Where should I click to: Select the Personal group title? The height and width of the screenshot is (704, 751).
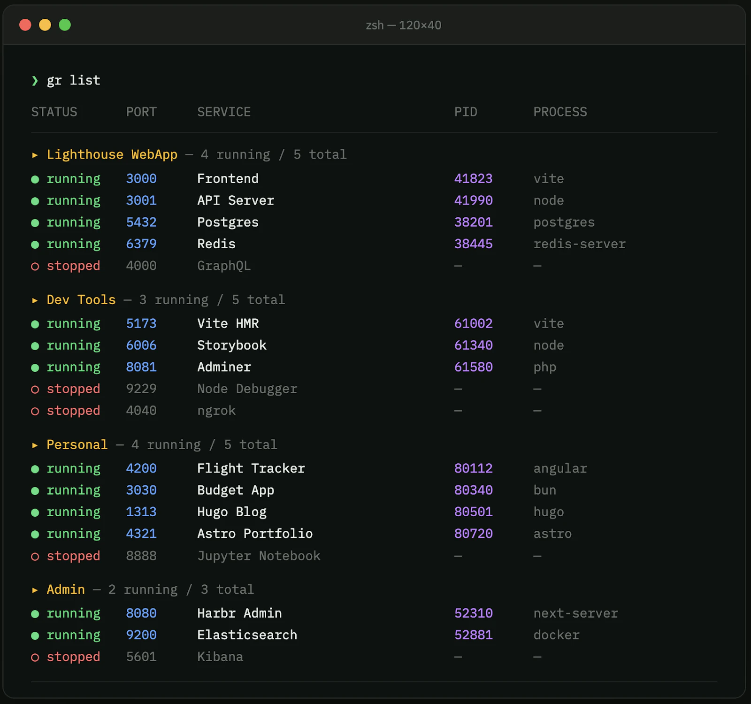point(77,444)
